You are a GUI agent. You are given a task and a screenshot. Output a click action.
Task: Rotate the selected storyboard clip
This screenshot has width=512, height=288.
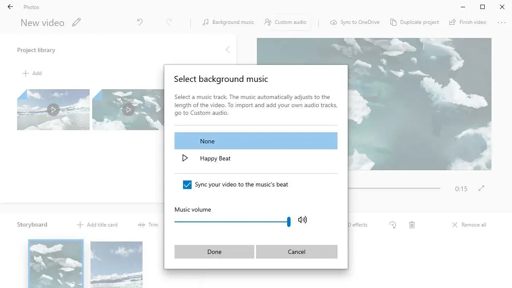pyautogui.click(x=393, y=225)
